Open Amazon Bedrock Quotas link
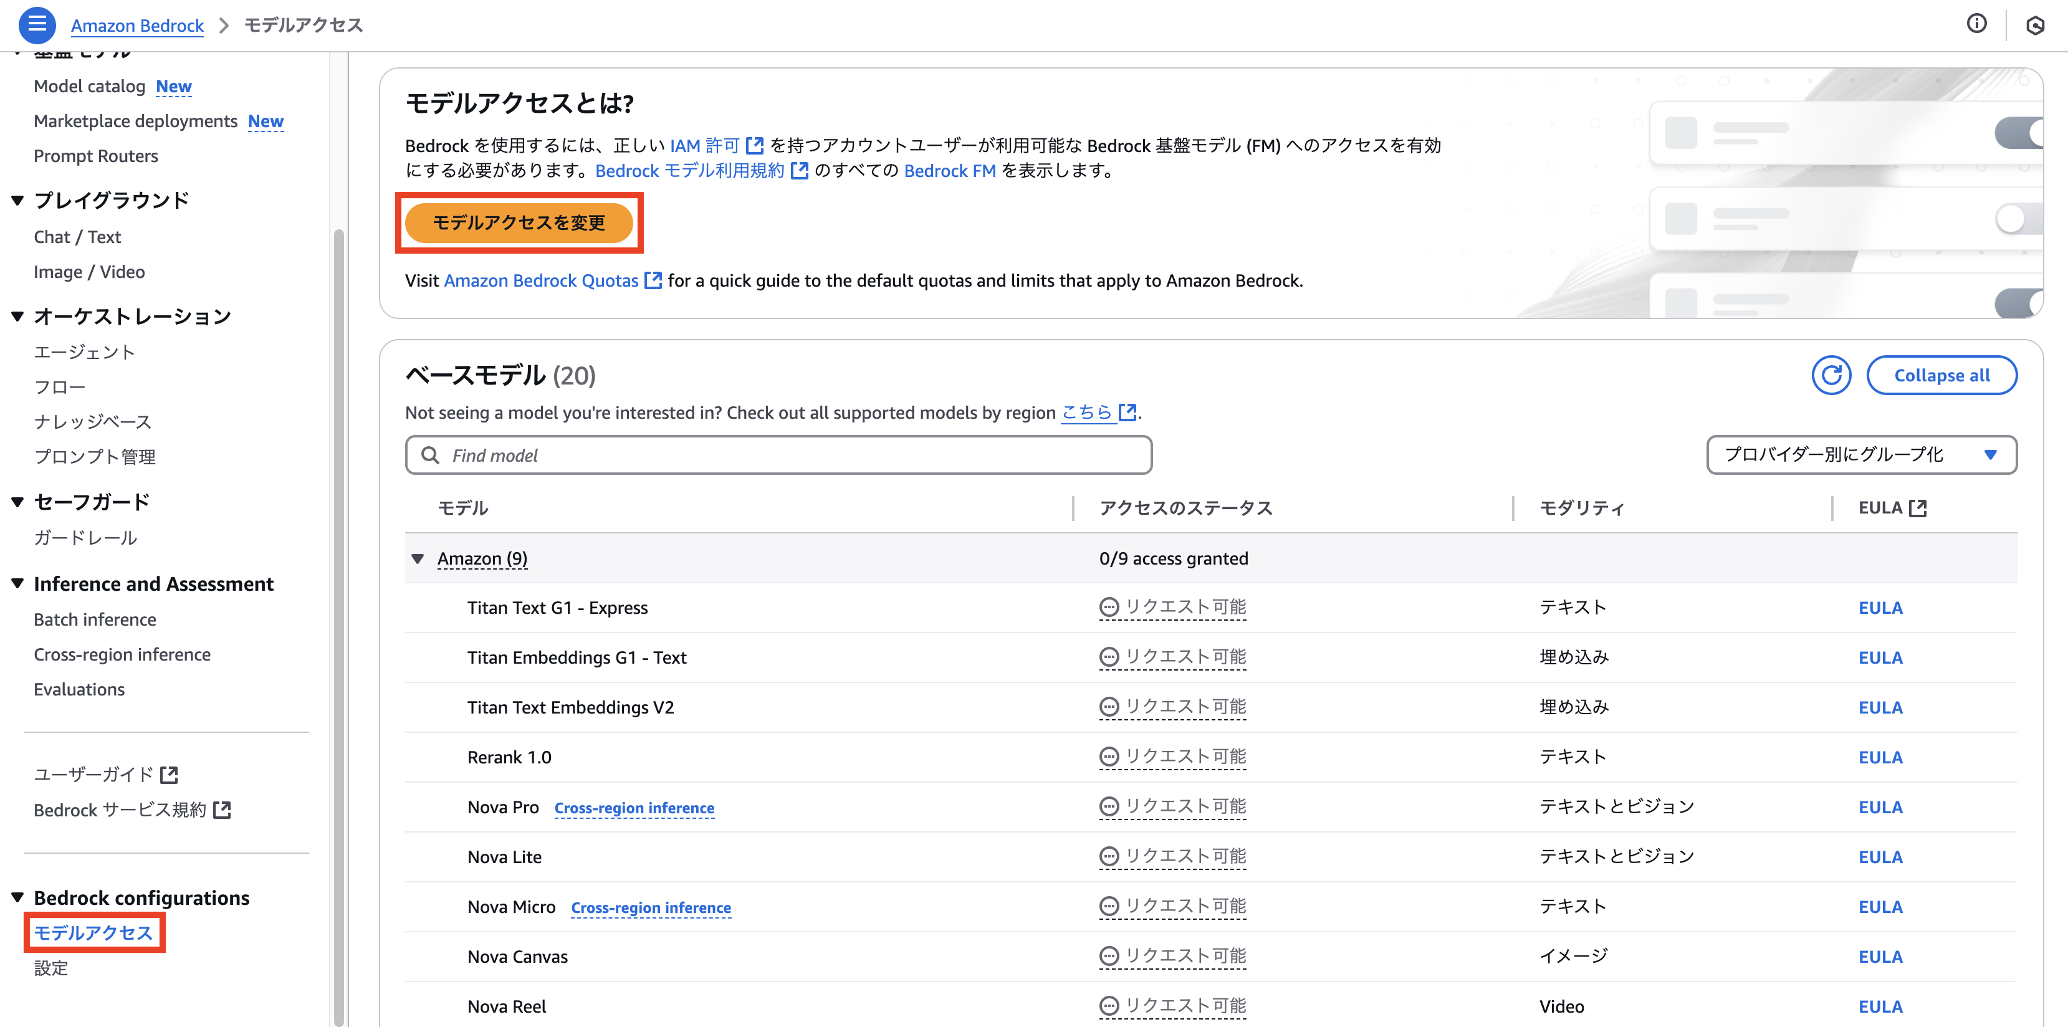Image resolution: width=2068 pixels, height=1027 pixels. [540, 280]
